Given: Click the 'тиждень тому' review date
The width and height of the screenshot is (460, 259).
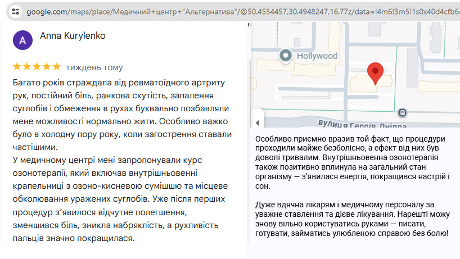Looking at the screenshot, I should click(x=94, y=67).
